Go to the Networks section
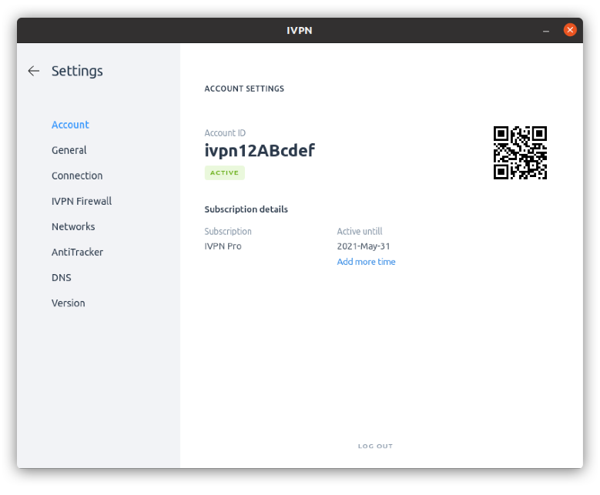The image size is (600, 495). click(x=73, y=226)
